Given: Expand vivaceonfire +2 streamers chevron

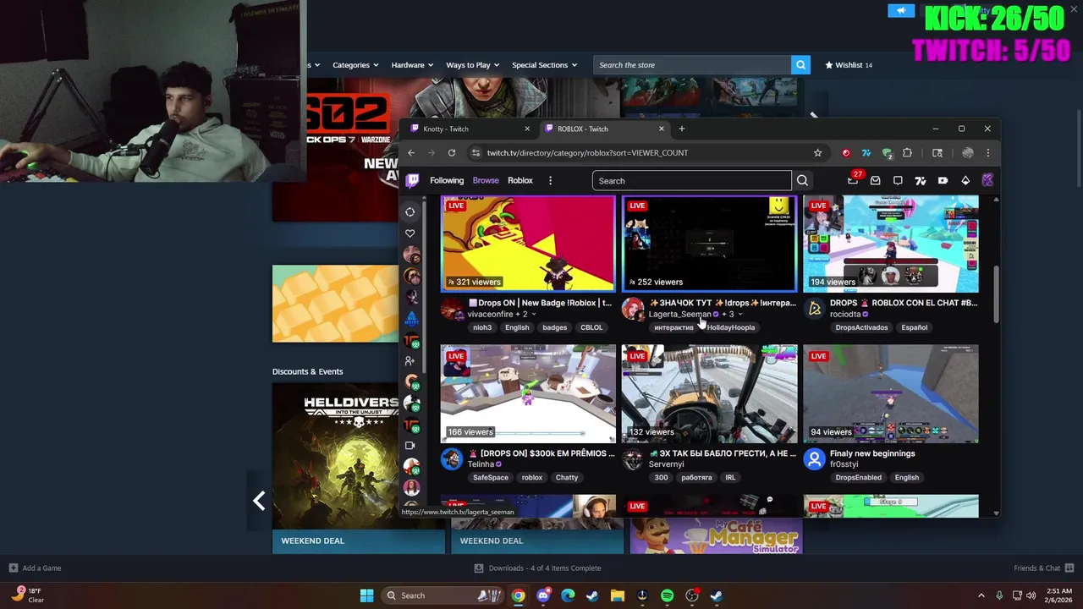Looking at the screenshot, I should click(x=533, y=315).
